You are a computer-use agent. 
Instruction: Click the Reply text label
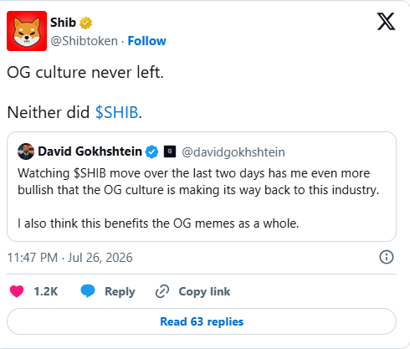click(120, 291)
